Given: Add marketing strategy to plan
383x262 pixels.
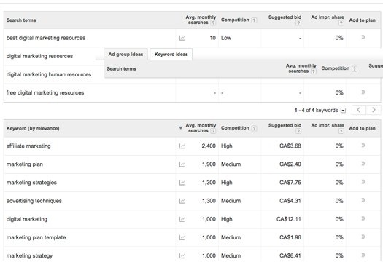Looking at the screenshot, I should (x=363, y=255).
